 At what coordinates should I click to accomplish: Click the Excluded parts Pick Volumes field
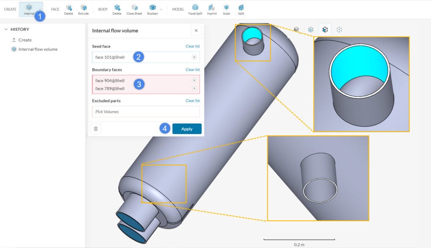146,111
